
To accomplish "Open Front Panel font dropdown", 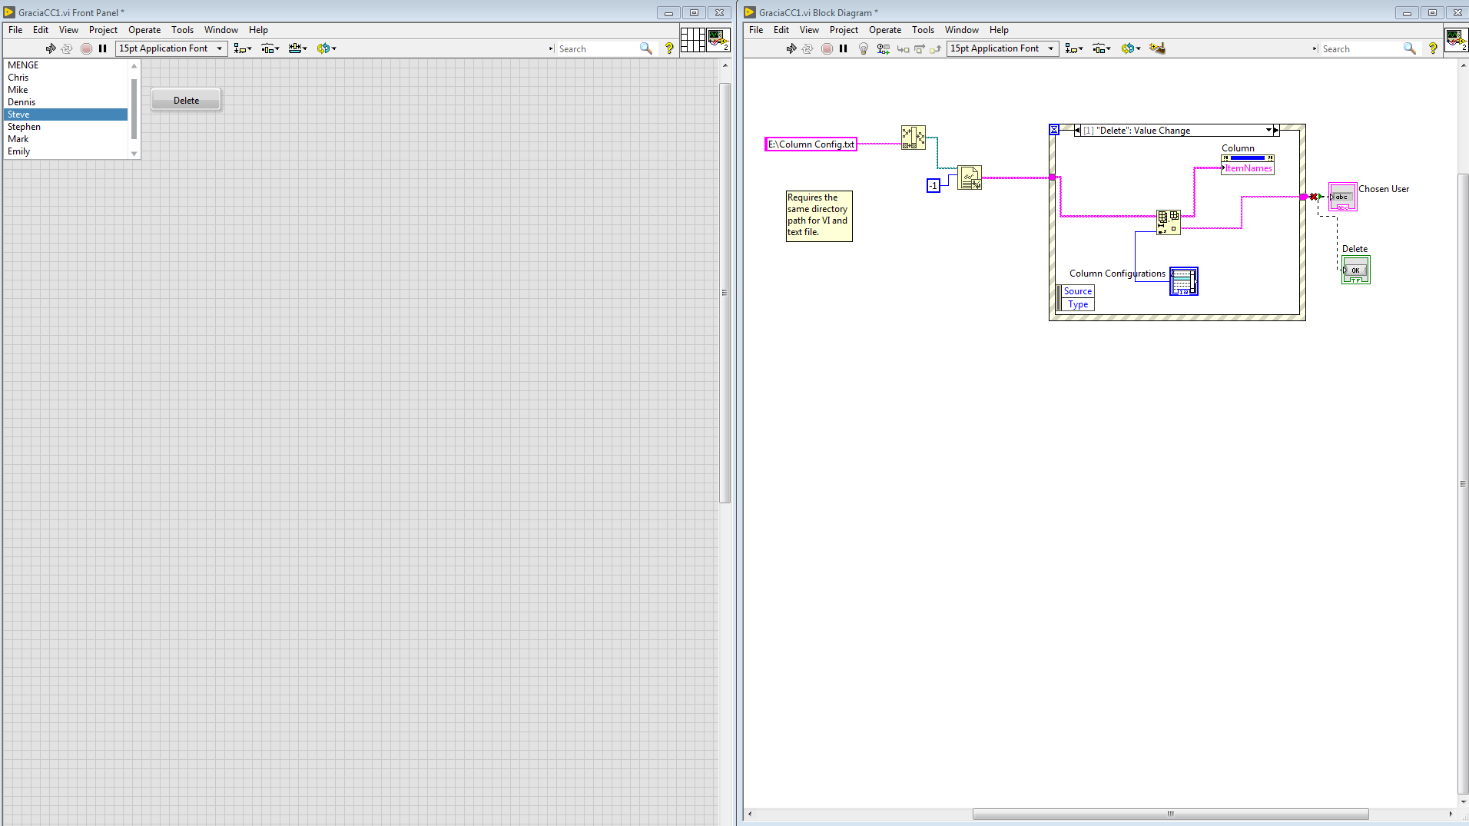I will coord(219,48).
